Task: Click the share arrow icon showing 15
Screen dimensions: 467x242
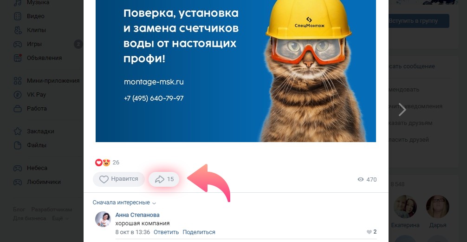Action: pyautogui.click(x=160, y=179)
